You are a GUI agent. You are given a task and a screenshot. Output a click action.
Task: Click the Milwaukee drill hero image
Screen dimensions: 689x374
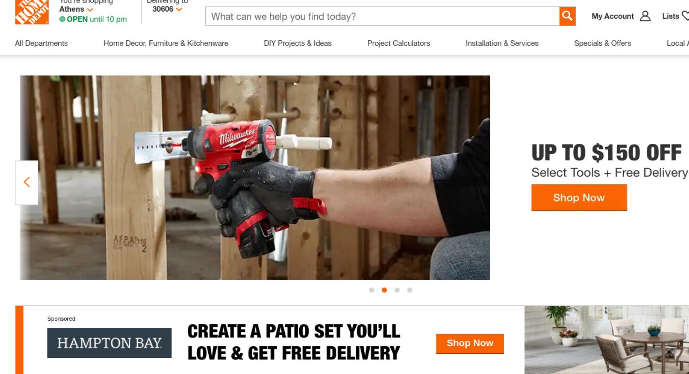point(255,178)
